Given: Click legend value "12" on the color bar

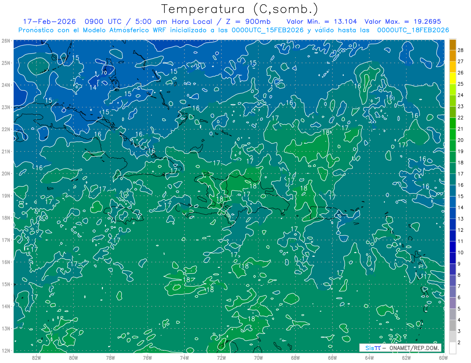Looking at the screenshot, I should pos(460,230).
